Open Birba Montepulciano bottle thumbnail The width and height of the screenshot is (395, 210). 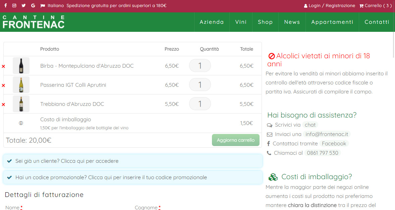coord(21,66)
